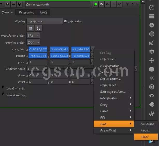Select the Edit menu entry
Image resolution: width=159 pixels, height=146 pixels.
coord(114,124)
